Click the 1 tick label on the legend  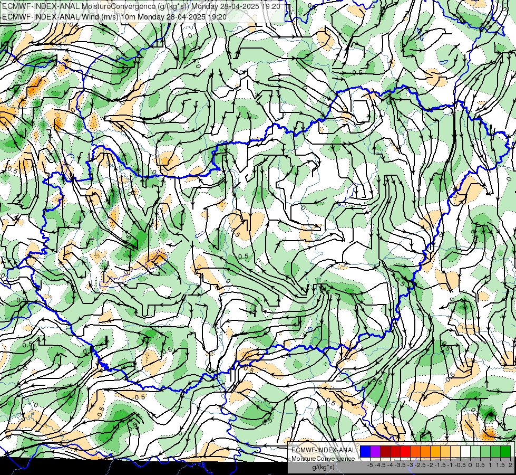490,465
